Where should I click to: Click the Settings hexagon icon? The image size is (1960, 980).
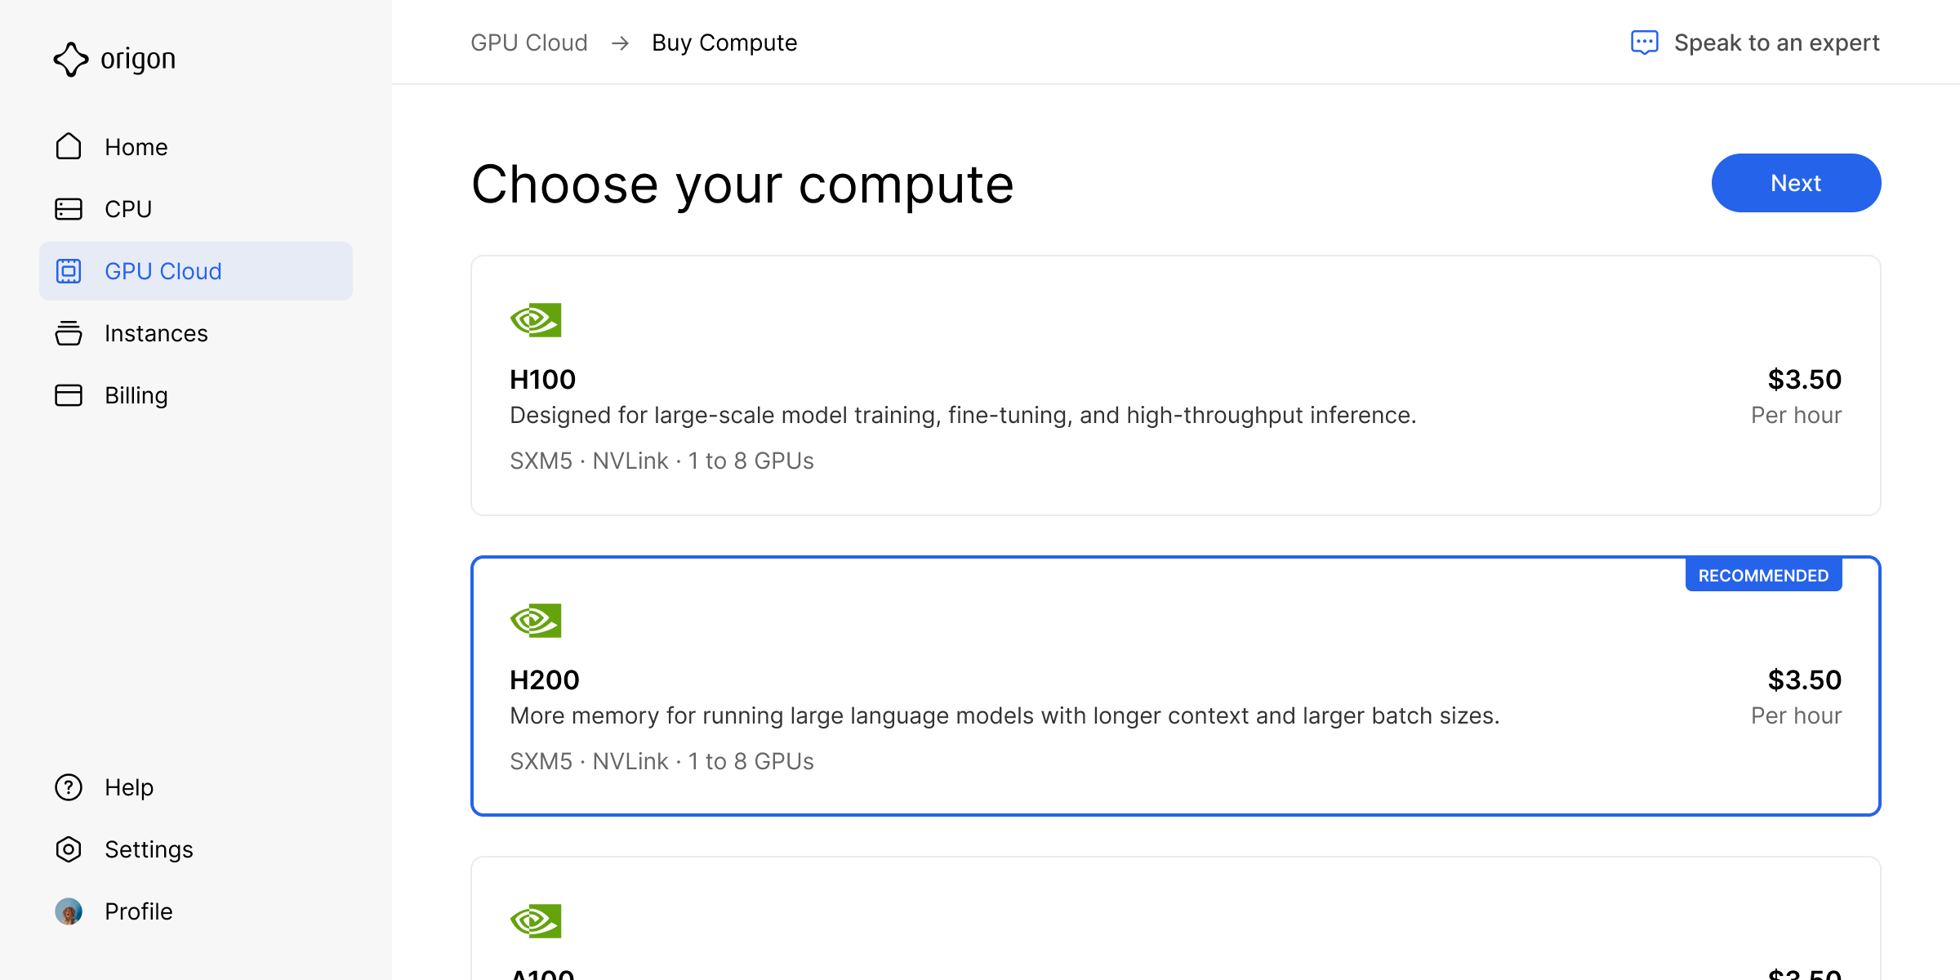(69, 849)
